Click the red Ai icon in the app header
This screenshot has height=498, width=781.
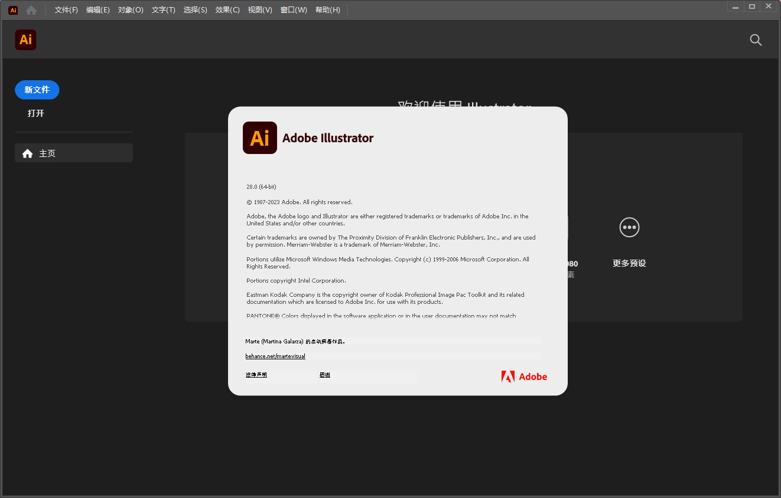pos(25,40)
